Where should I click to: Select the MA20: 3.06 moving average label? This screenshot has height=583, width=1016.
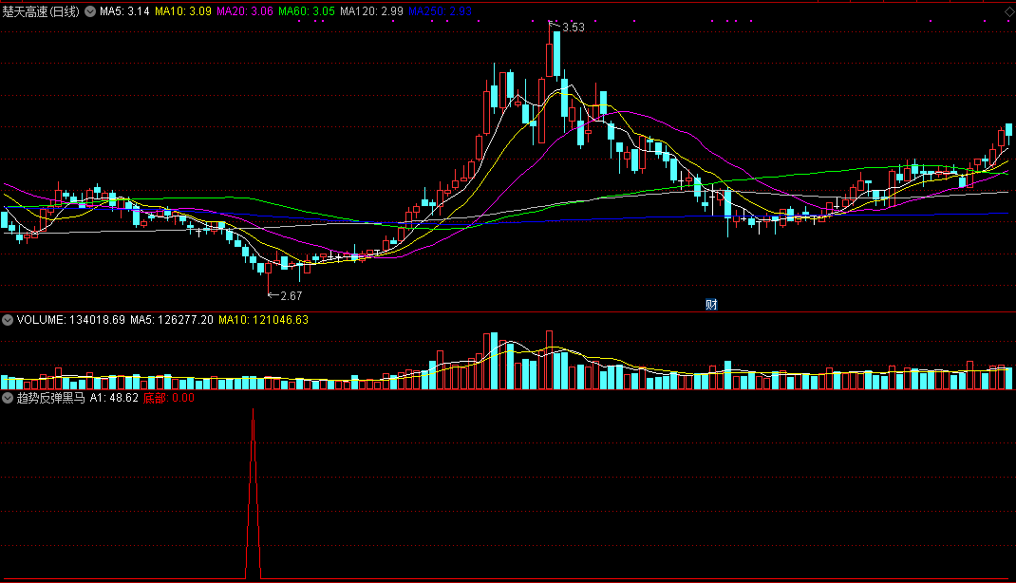tap(245, 11)
